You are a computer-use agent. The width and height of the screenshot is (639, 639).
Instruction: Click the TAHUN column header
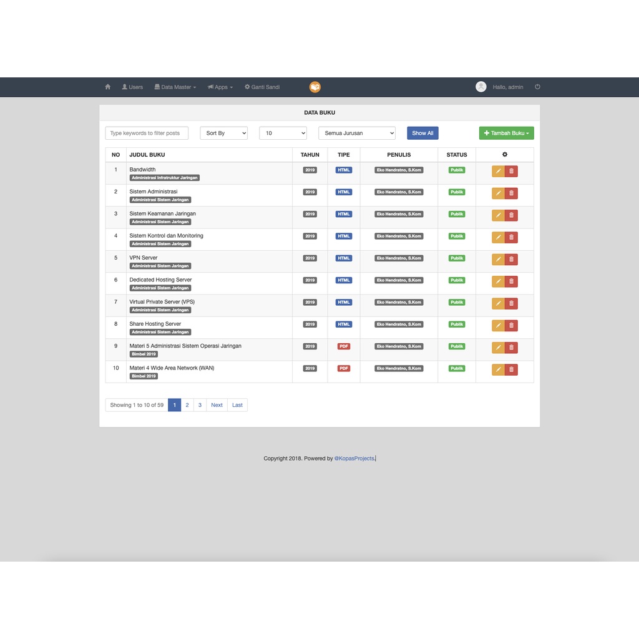coord(310,155)
